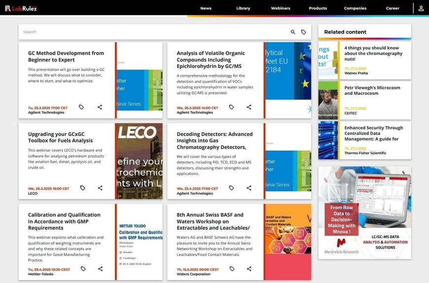The height and width of the screenshot is (283, 429).
Task: Open 'Upgrading your GCxGC Toolbox' title
Action: click(61, 137)
